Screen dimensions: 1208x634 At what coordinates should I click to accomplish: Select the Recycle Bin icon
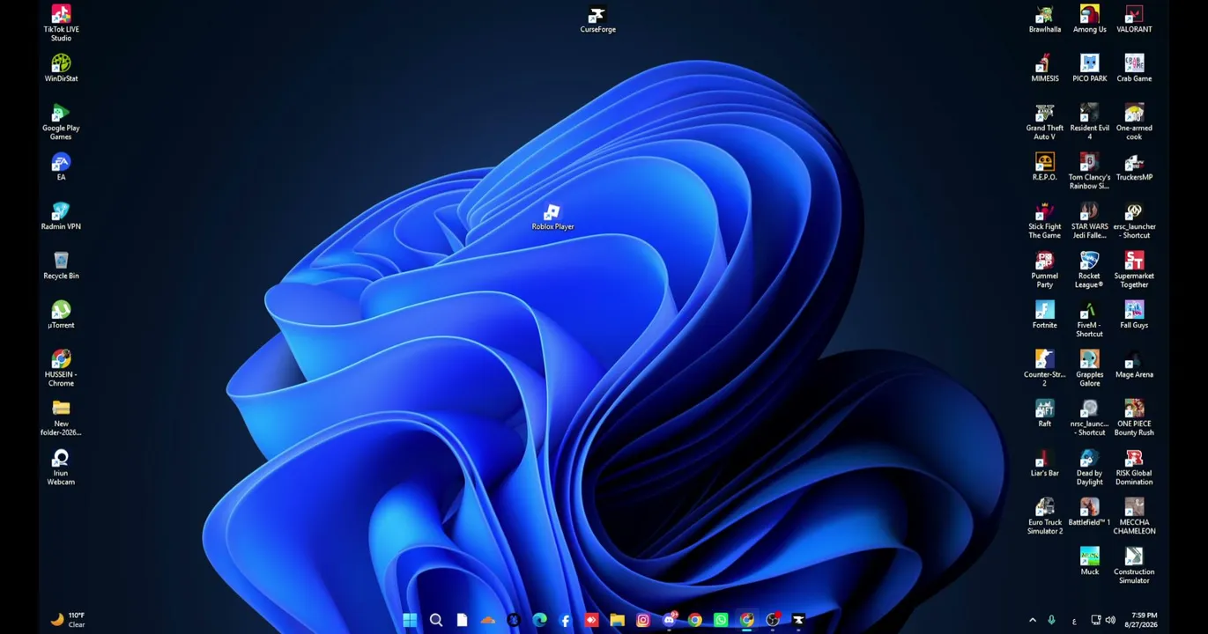(61, 265)
